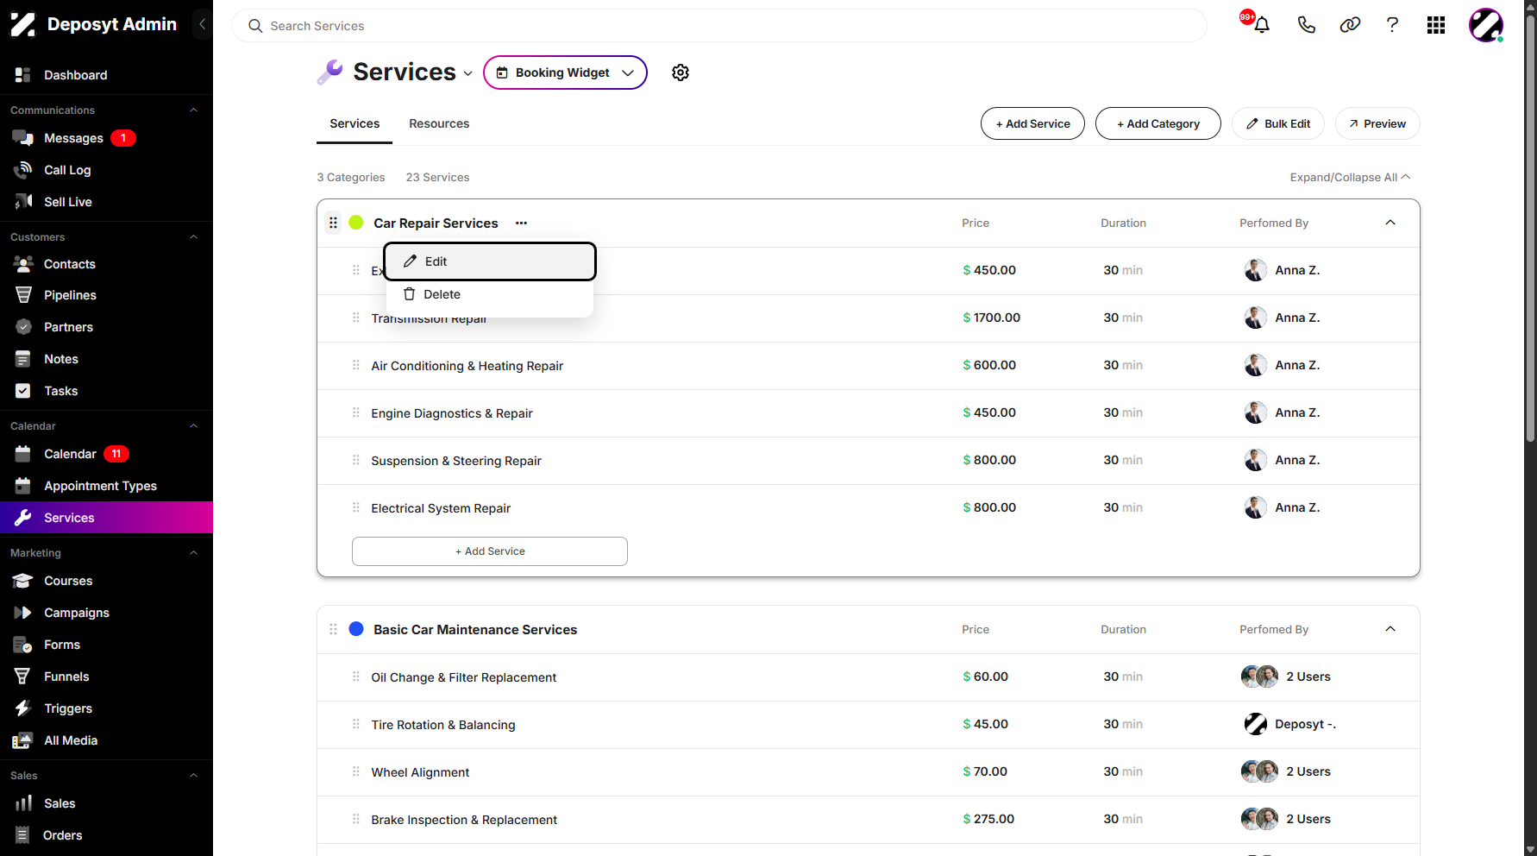
Task: Click + Add Service under Car Repair Services
Action: point(490,551)
